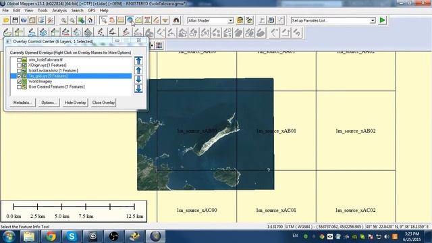Screen dimensions: 432x243
Task: Open the Set up Favorites List dropdown
Action: pyautogui.click(x=373, y=20)
